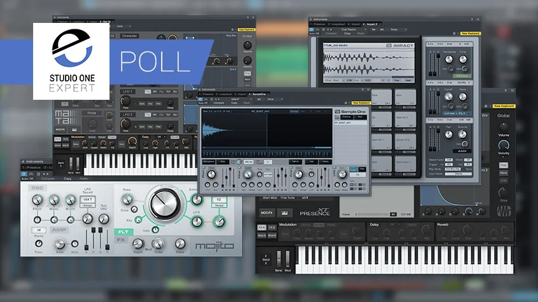Image resolution: width=538 pixels, height=302 pixels.
Task: Open gear settings in Presence XT window
Action: (486, 106)
